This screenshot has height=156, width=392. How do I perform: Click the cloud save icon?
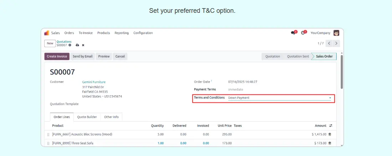pyautogui.click(x=77, y=45)
